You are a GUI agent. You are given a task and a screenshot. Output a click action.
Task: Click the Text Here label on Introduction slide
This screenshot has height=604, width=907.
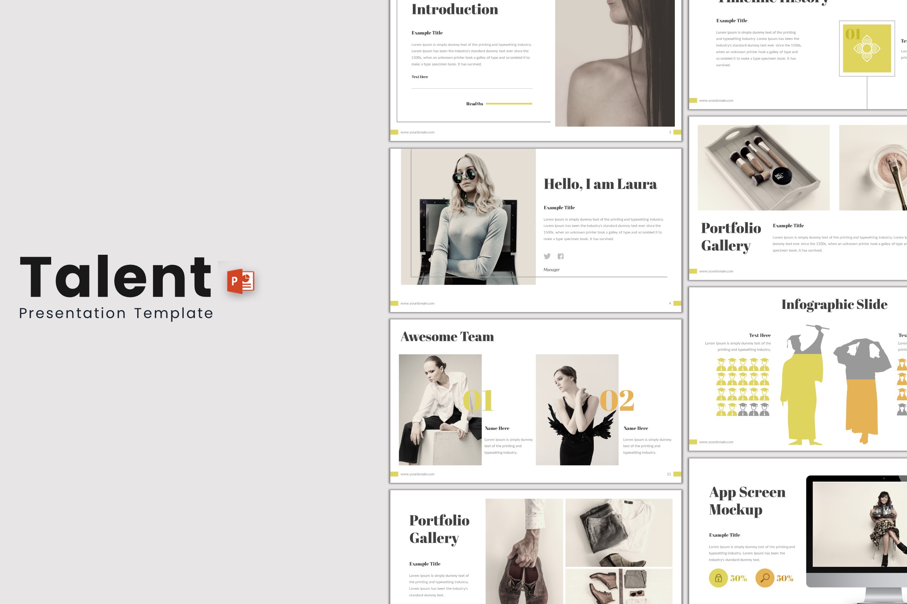pos(420,77)
